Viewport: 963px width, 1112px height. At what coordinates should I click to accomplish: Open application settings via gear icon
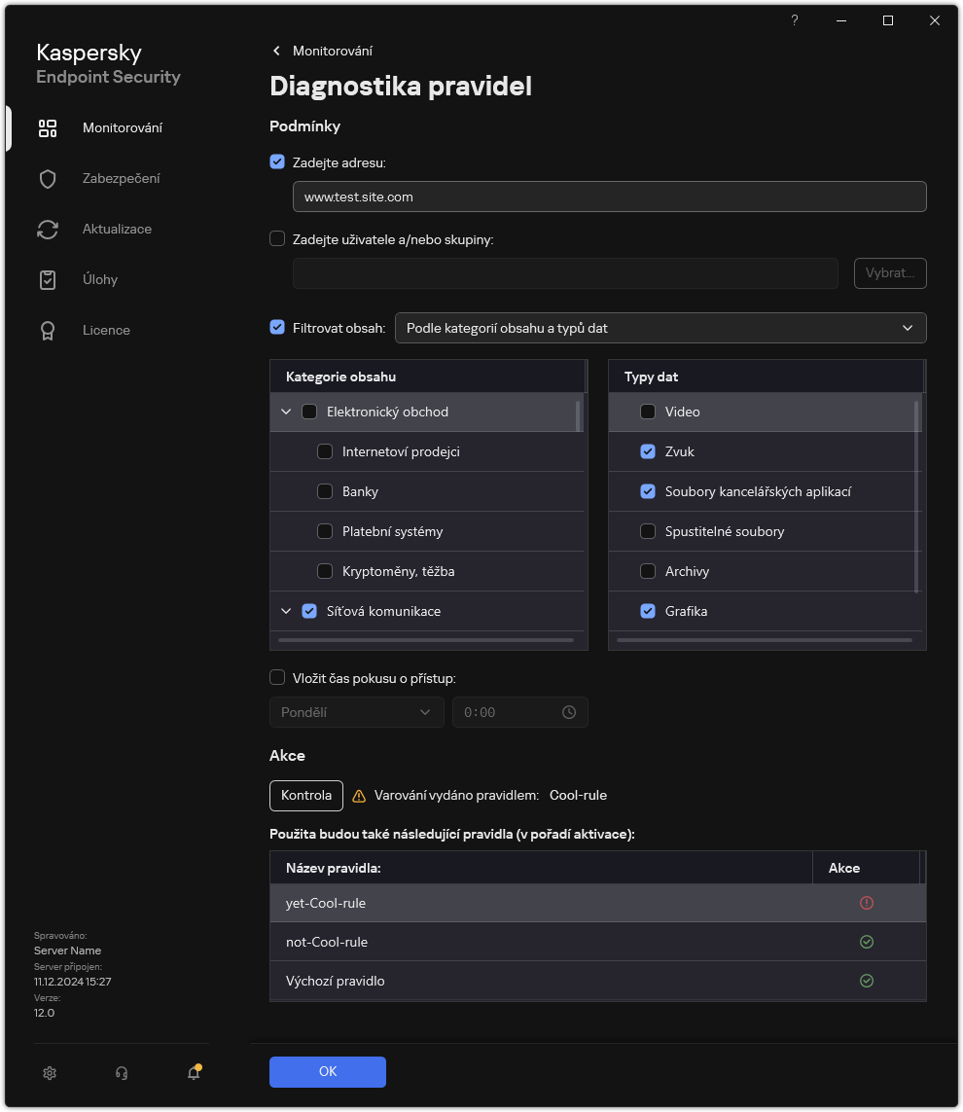pyautogui.click(x=50, y=1072)
